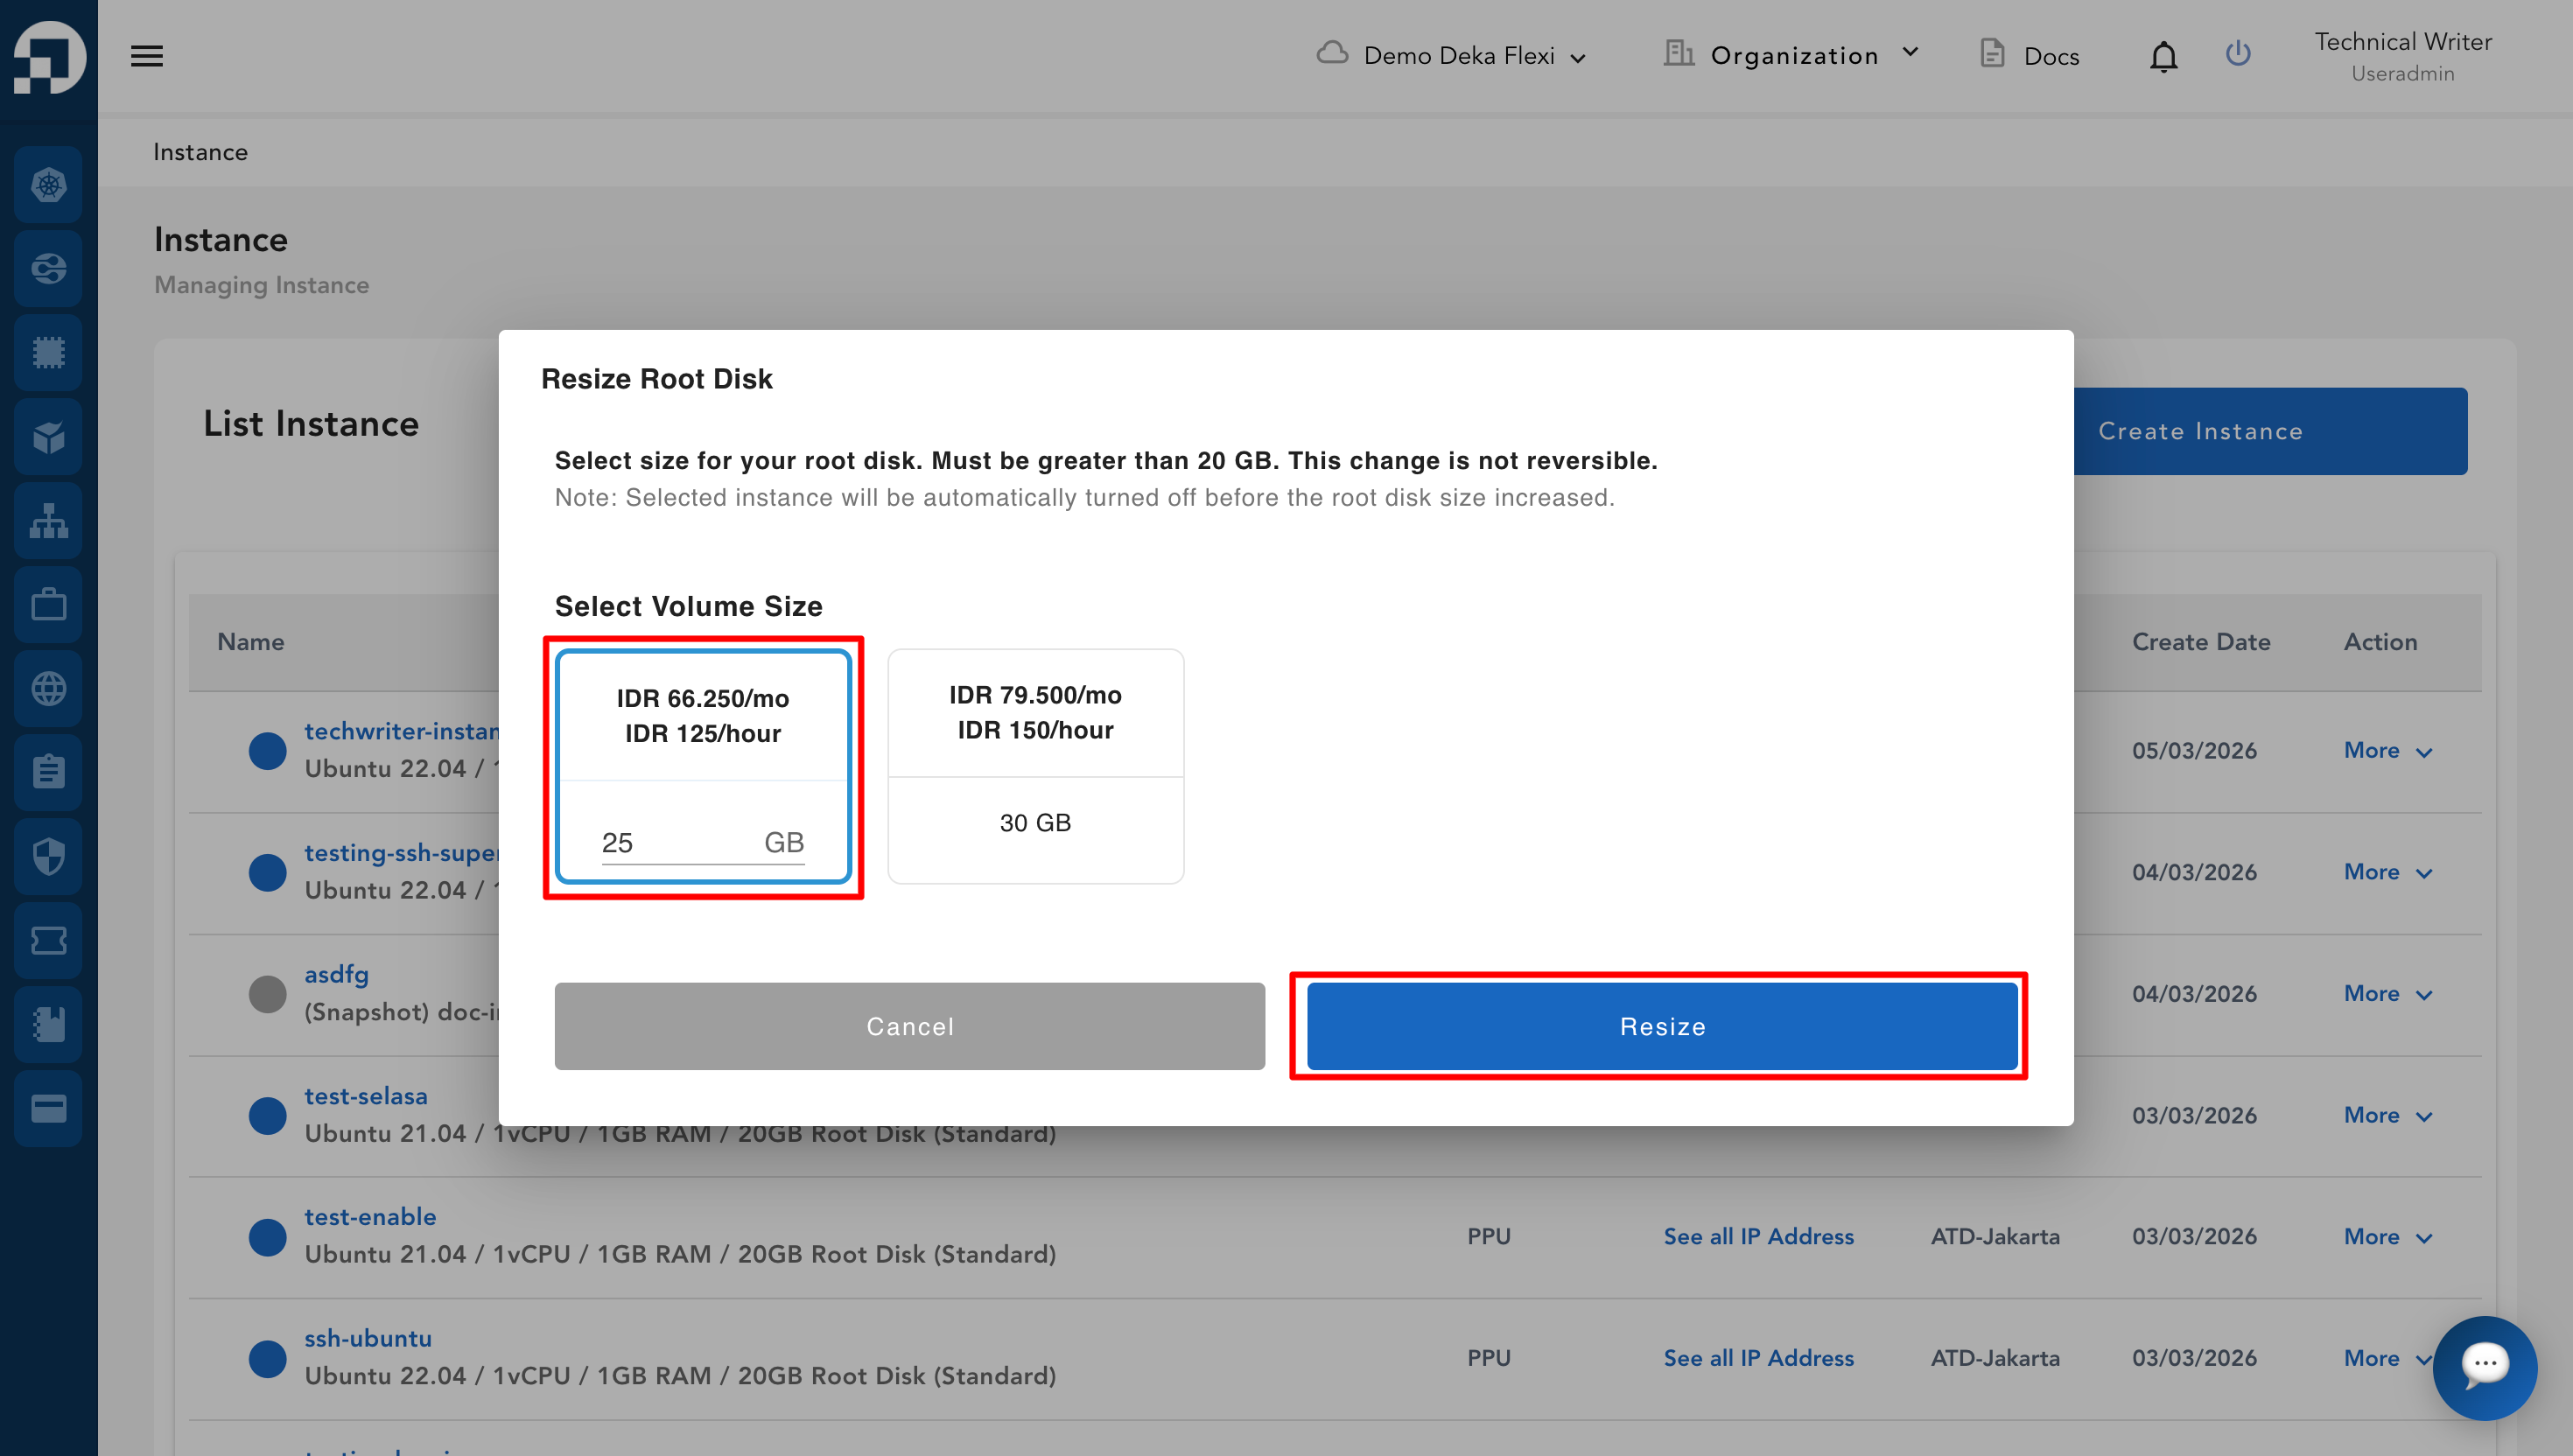Click the Instance breadcrumb
The height and width of the screenshot is (1456, 2573).
click(200, 152)
